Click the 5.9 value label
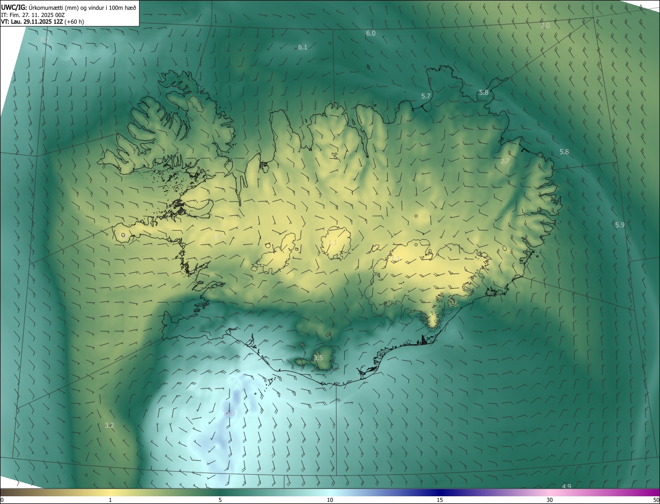Screen dimensions: 660x504 (x=620, y=225)
